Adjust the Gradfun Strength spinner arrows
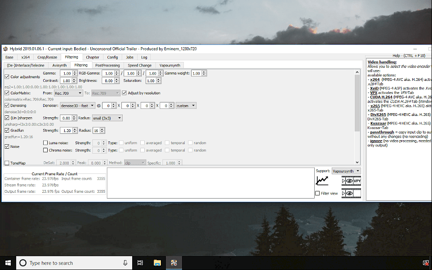Viewport: 432px width, 270px height. click(x=75, y=130)
